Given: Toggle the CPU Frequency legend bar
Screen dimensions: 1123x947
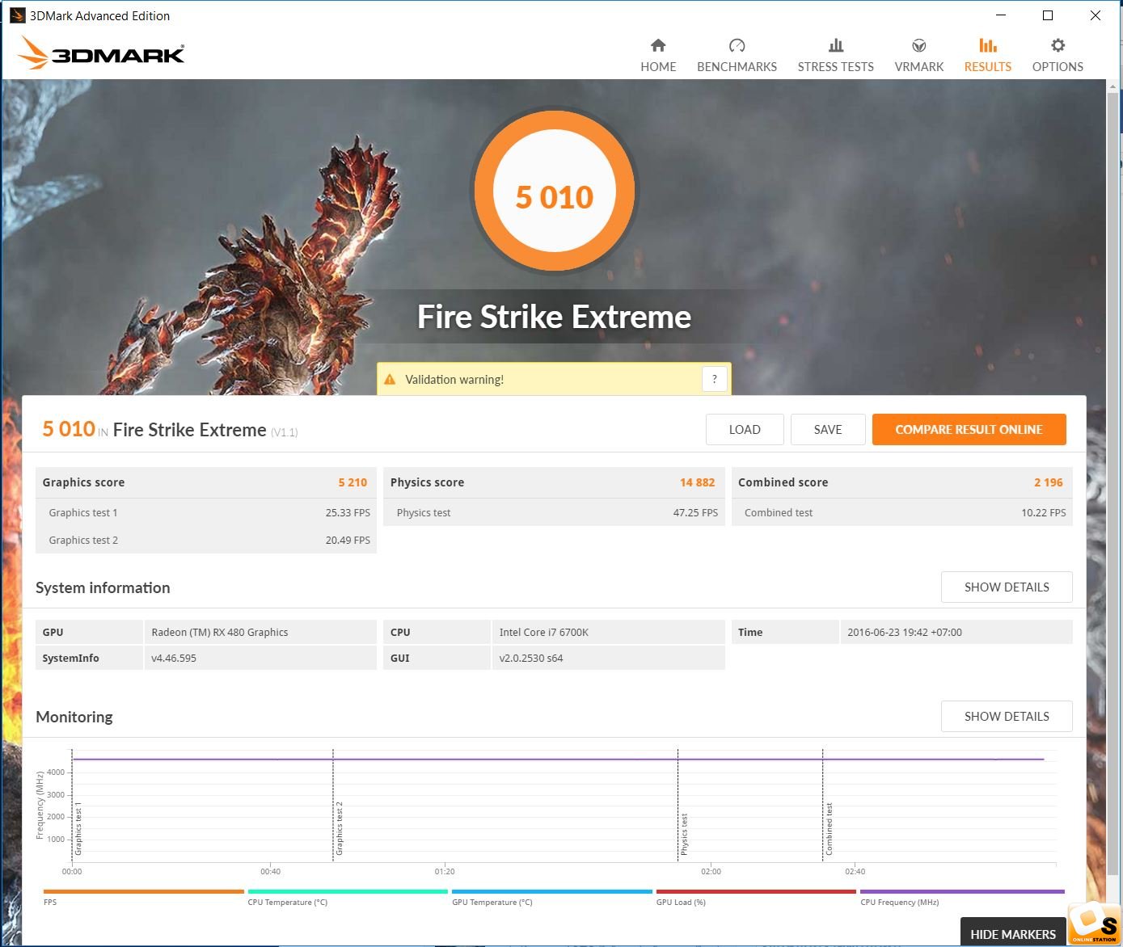Looking at the screenshot, I should click(962, 892).
